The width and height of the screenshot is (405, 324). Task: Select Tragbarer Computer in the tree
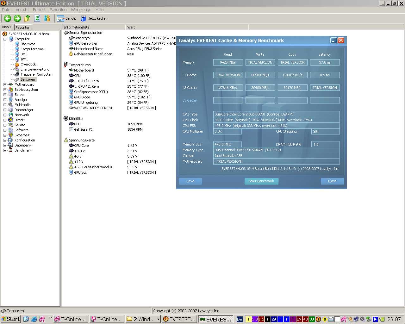click(36, 74)
